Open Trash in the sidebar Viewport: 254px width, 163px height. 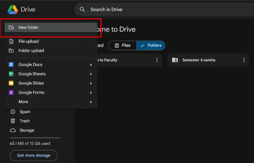pos(25,121)
